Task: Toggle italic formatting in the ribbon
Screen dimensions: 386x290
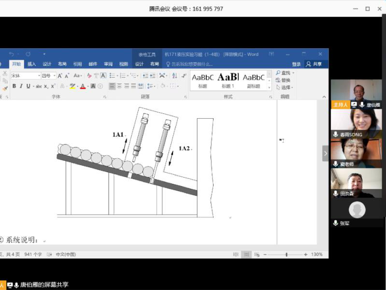Action: tap(21, 86)
